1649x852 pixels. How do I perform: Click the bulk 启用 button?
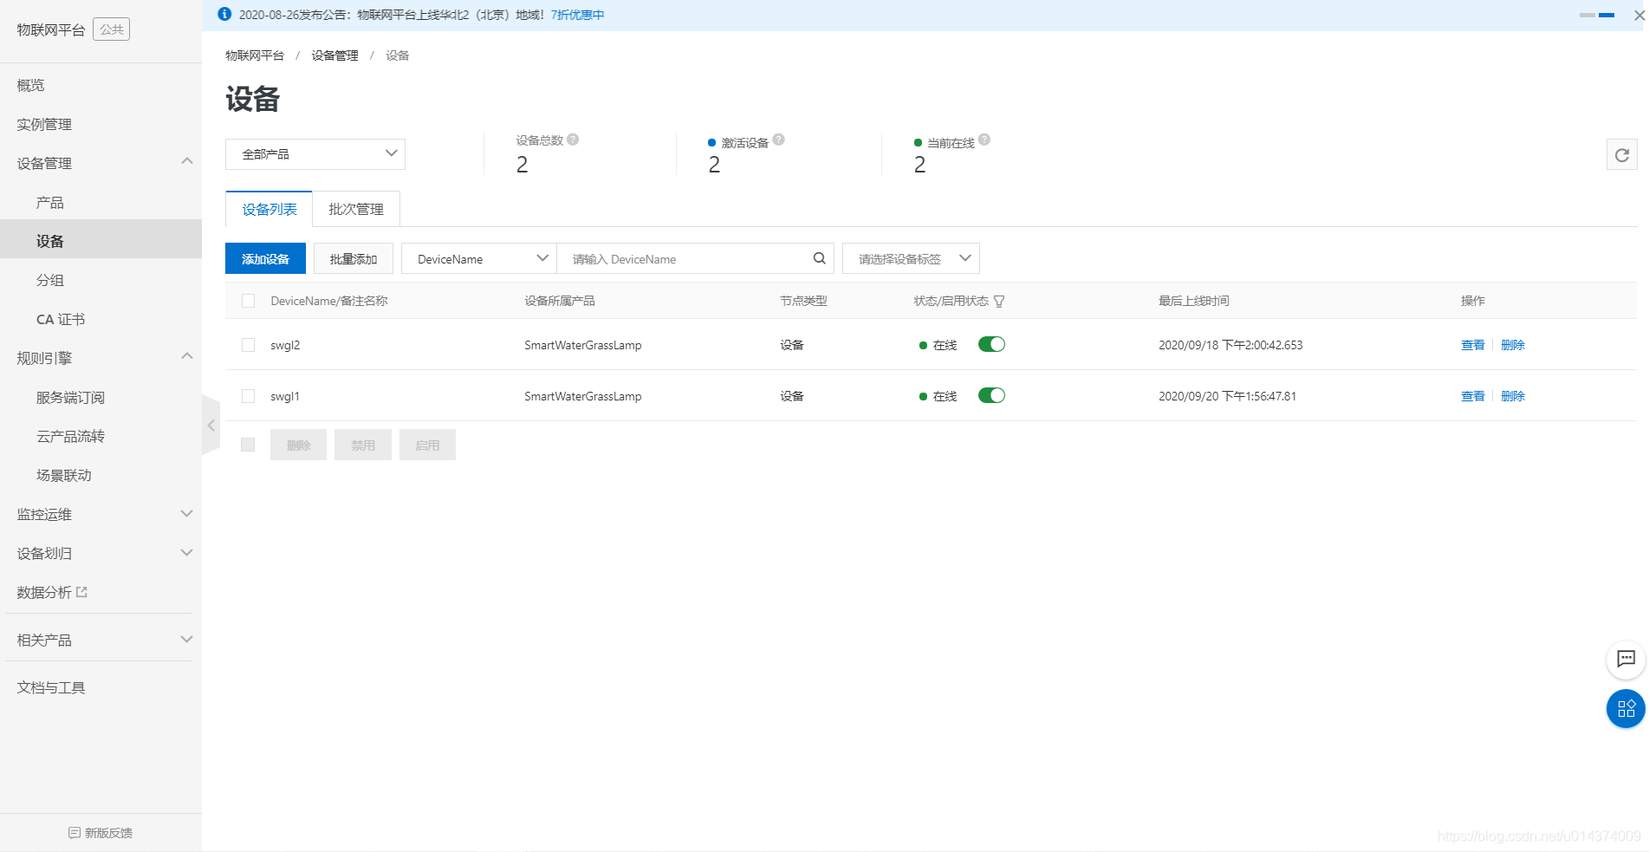click(x=427, y=445)
